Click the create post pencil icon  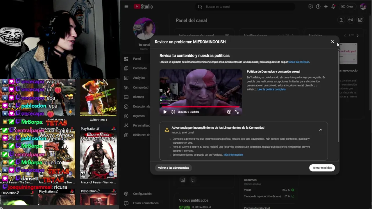360,20
